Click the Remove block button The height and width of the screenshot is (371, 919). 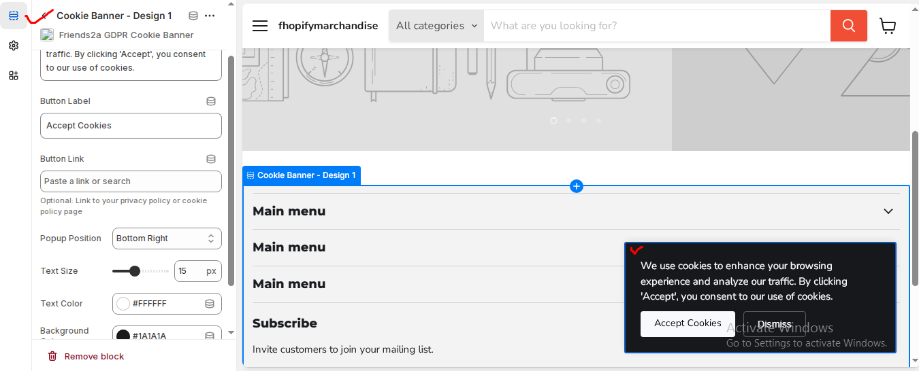86,357
